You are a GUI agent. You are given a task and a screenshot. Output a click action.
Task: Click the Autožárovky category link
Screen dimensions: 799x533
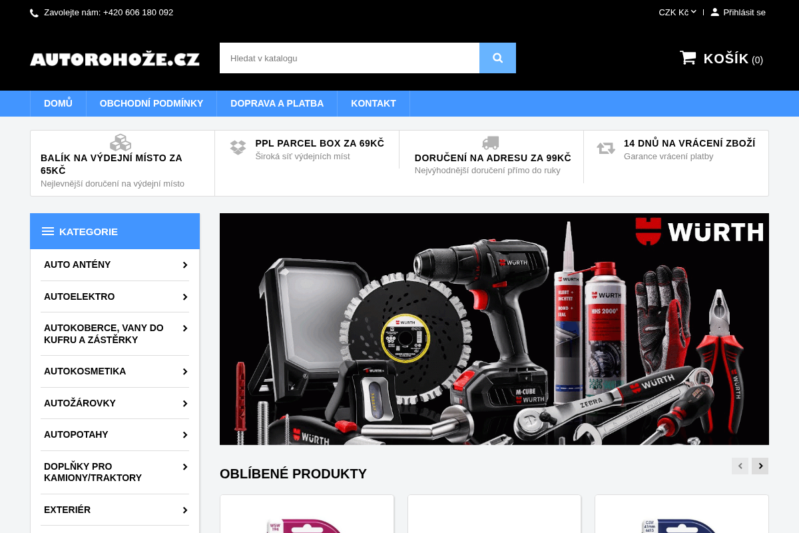pos(80,403)
